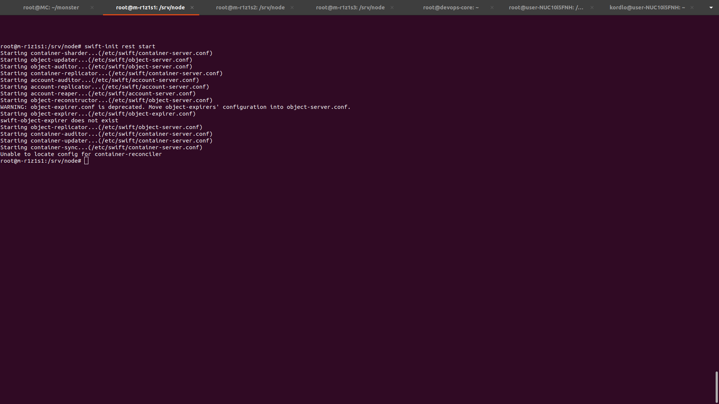Close the root@m-r1z1s3 tab

tap(392, 7)
